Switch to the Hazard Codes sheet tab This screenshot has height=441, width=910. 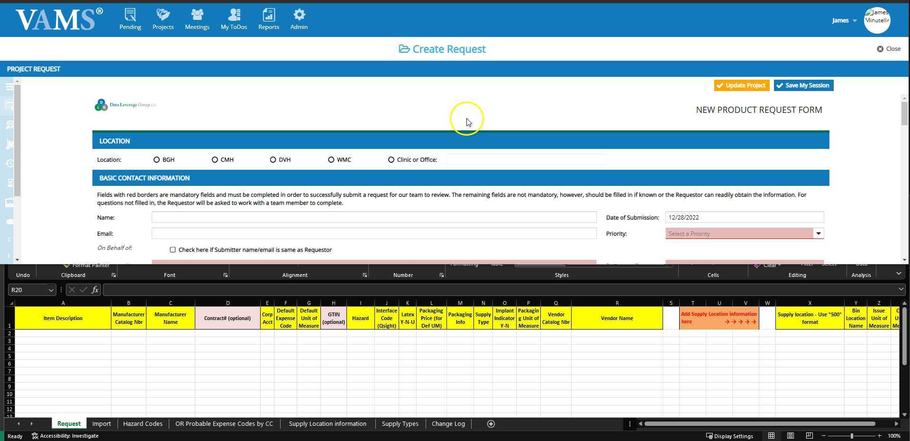click(x=142, y=424)
